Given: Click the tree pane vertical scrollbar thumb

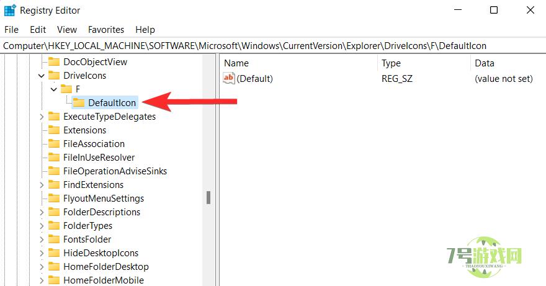Looking at the screenshot, I should click(208, 197).
